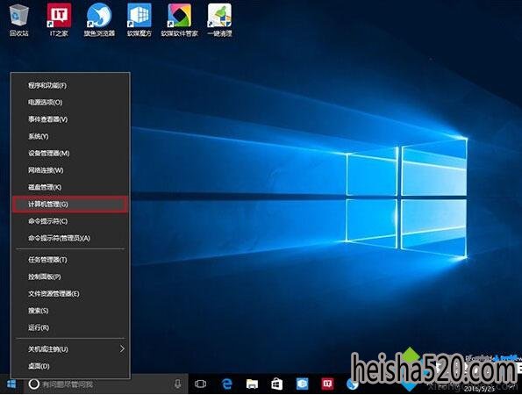Open the Windows Store taskbar icon
The width and height of the screenshot is (522, 395).
[277, 384]
